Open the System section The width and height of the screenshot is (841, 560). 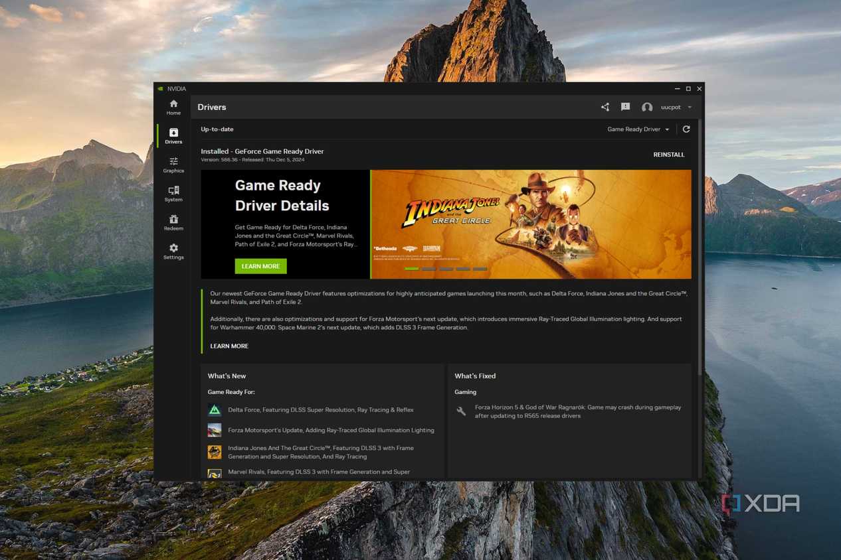click(x=173, y=194)
